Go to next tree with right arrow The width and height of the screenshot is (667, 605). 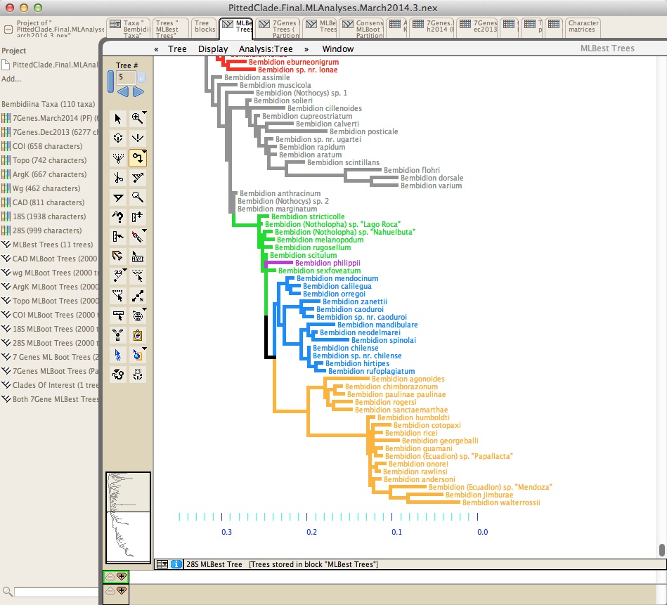coord(138,91)
